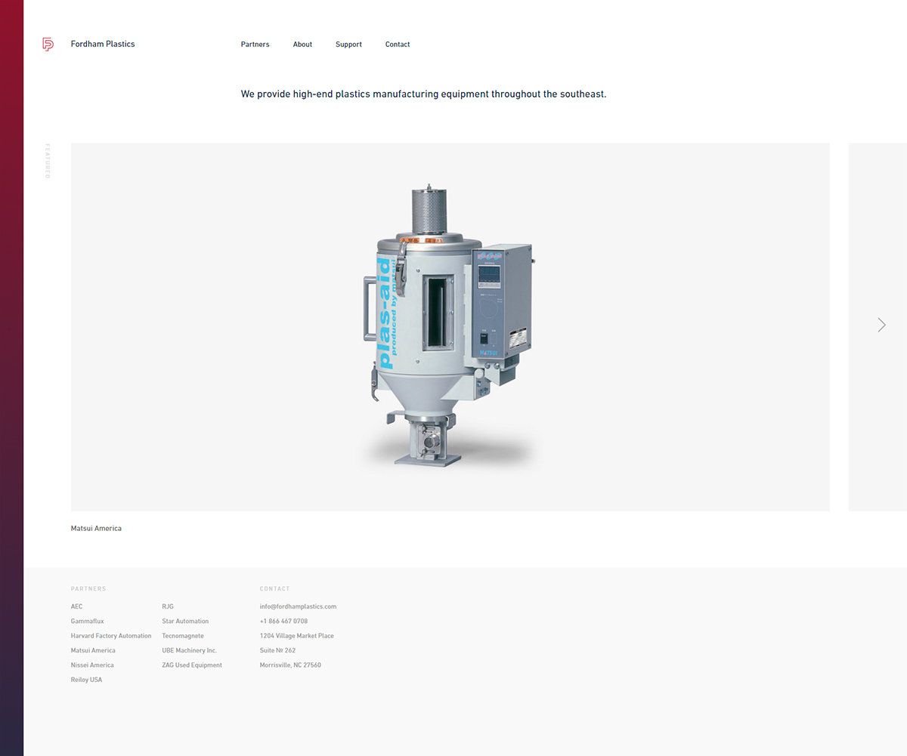Open Reiloy USA partner link
The width and height of the screenshot is (907, 756).
pyautogui.click(x=86, y=680)
